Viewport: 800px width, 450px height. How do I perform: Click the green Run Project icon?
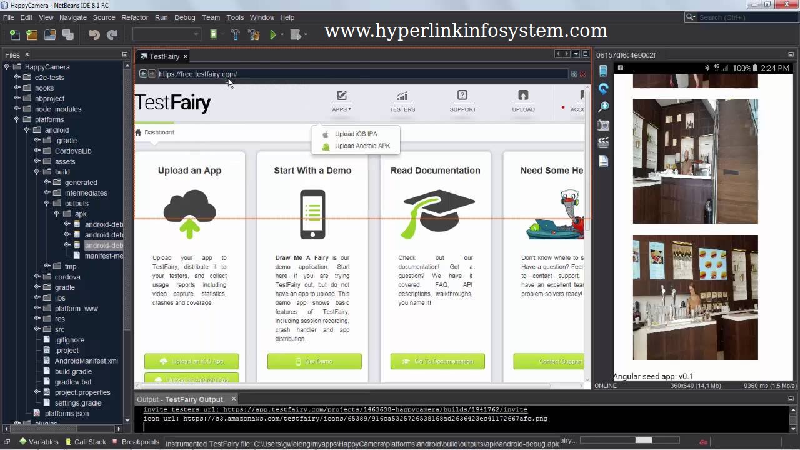click(273, 35)
